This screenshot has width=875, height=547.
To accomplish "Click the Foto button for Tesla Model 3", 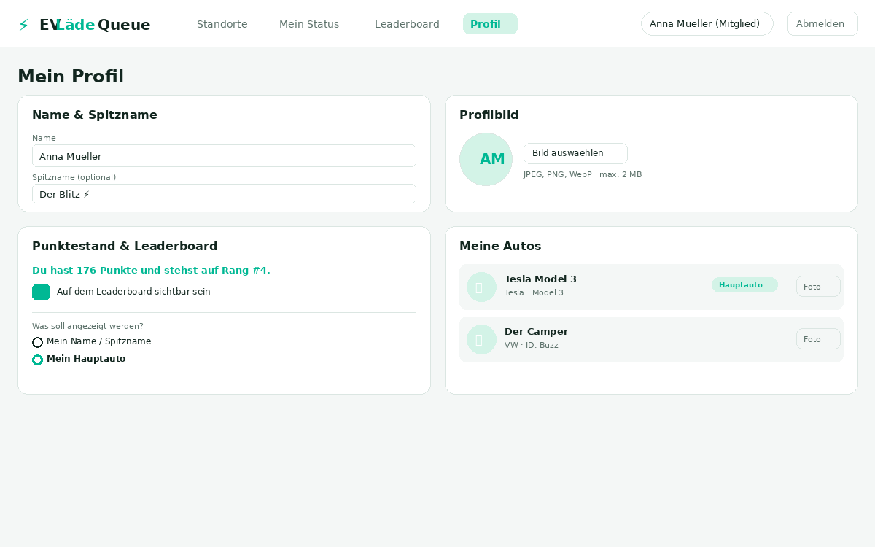I will coord(818,287).
